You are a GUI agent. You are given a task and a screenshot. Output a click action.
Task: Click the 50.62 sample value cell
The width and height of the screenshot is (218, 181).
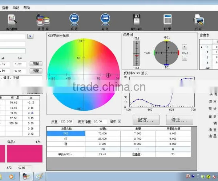coord(14,102)
